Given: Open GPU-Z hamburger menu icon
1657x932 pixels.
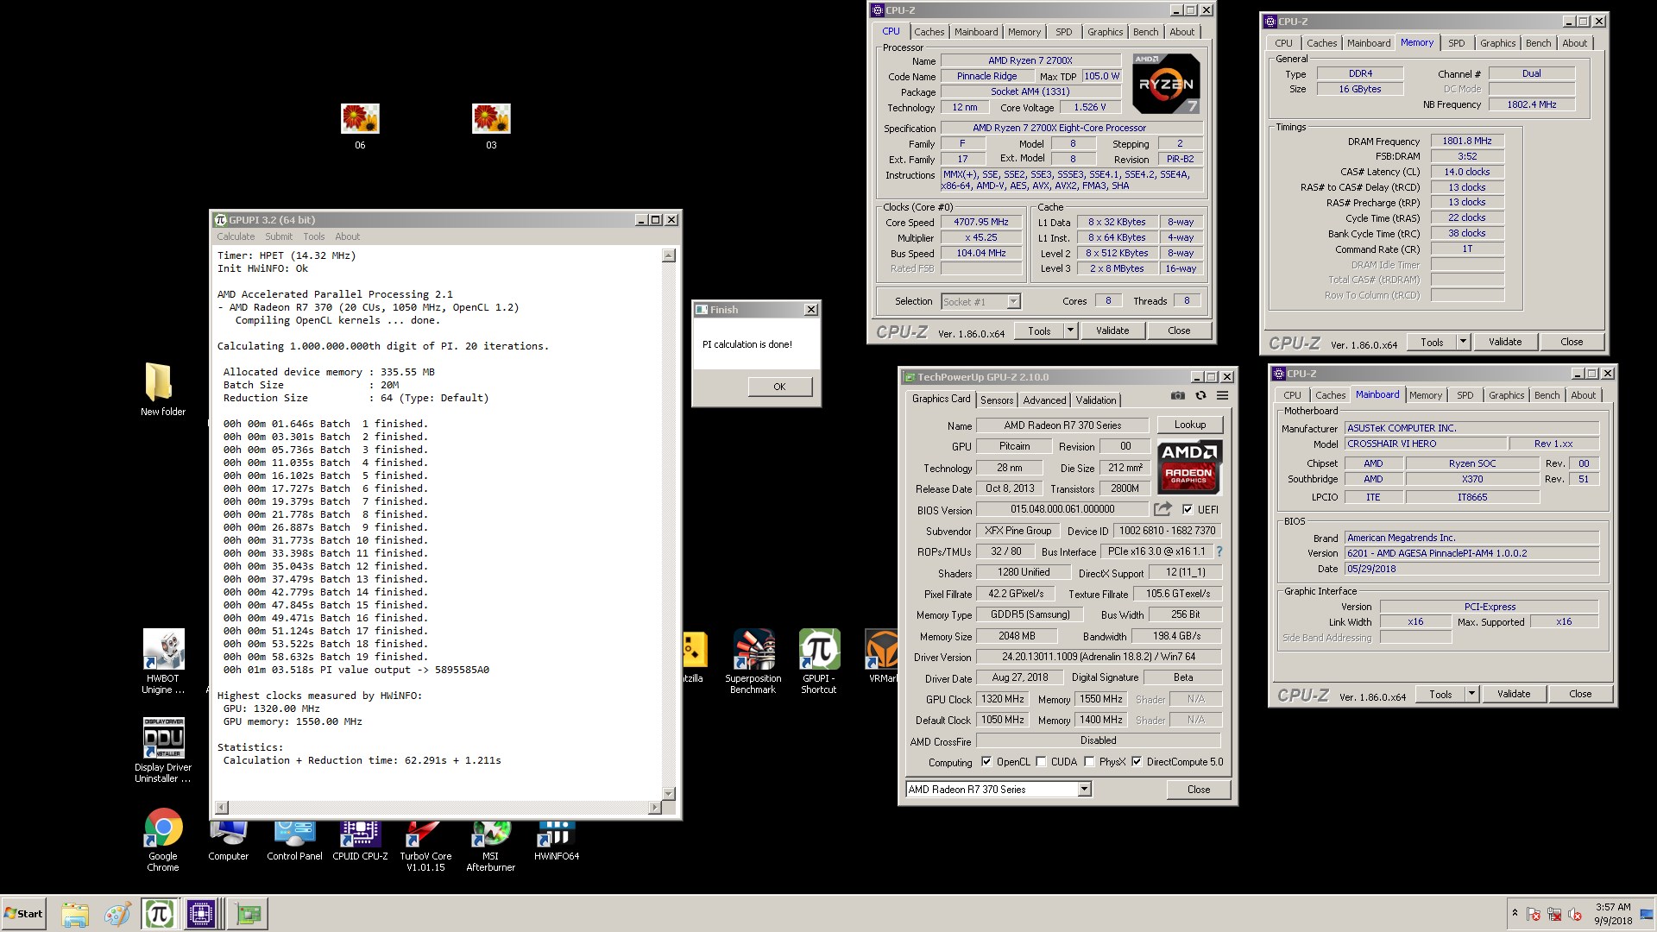Looking at the screenshot, I should [1222, 395].
